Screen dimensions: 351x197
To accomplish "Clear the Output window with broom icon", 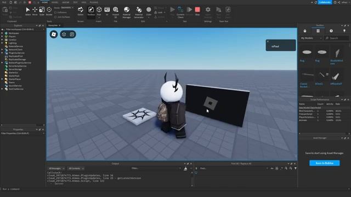I will point(185,169).
